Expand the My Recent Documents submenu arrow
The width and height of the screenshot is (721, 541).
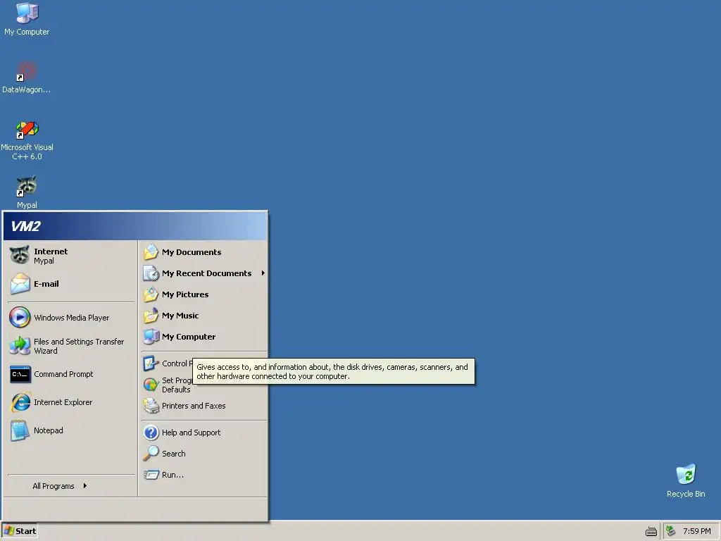[263, 273]
